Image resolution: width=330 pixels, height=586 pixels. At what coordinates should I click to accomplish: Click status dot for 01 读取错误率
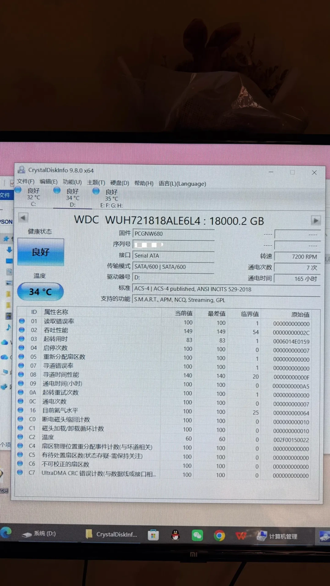click(22, 321)
